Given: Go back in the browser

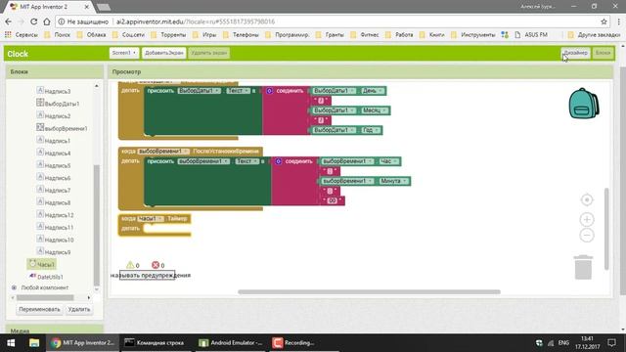Looking at the screenshot, I should (x=9, y=22).
